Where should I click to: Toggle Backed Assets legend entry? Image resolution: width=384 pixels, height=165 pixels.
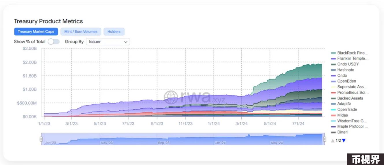[347, 98]
